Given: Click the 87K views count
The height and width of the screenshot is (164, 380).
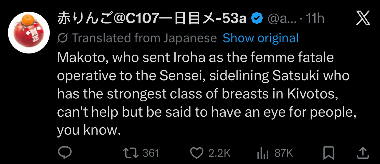Looking at the screenshot, I should coord(283,153).
